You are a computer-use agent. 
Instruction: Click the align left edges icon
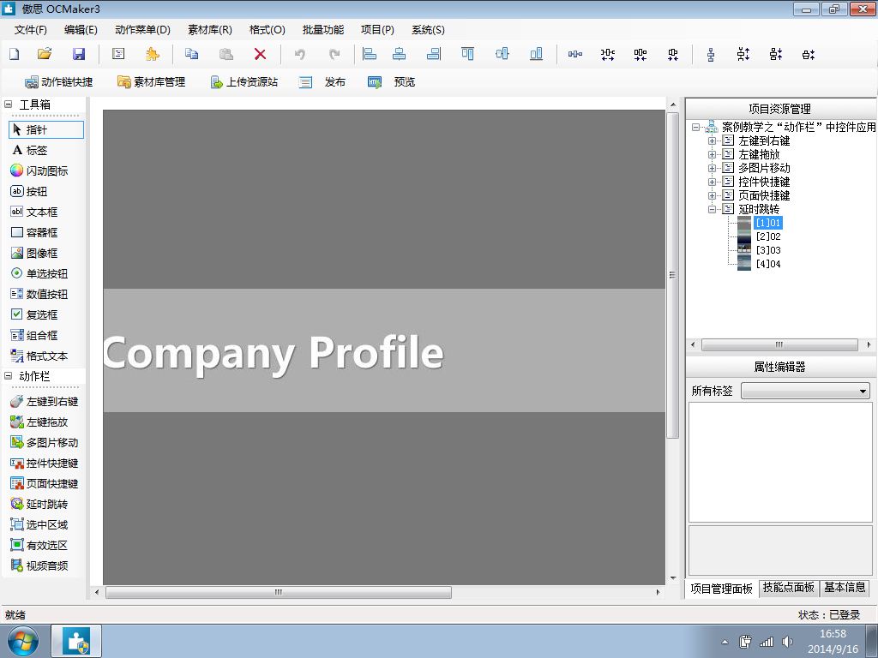(369, 54)
